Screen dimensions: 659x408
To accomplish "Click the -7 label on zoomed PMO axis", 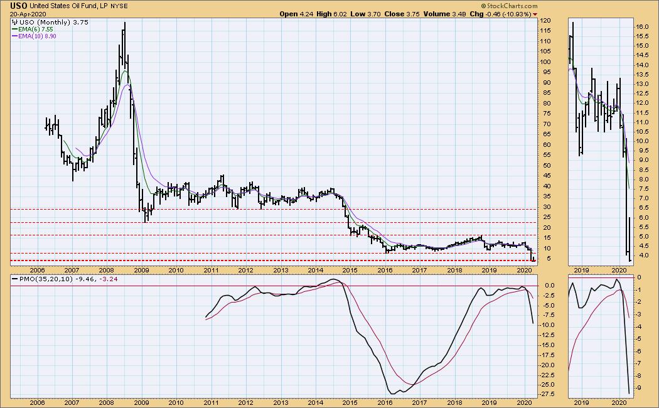I will (x=638, y=363).
